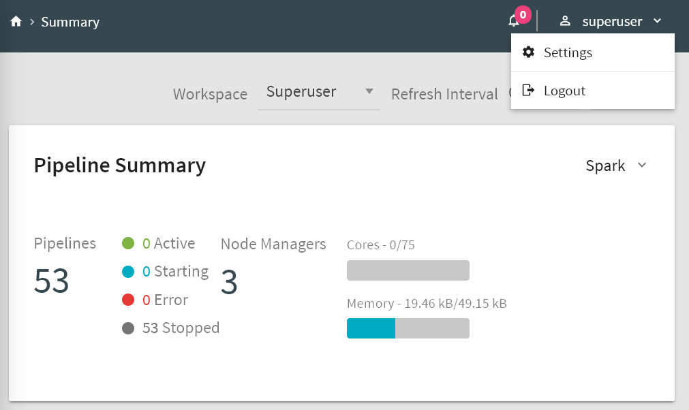Click the Node Managers count 3

pos(229,282)
